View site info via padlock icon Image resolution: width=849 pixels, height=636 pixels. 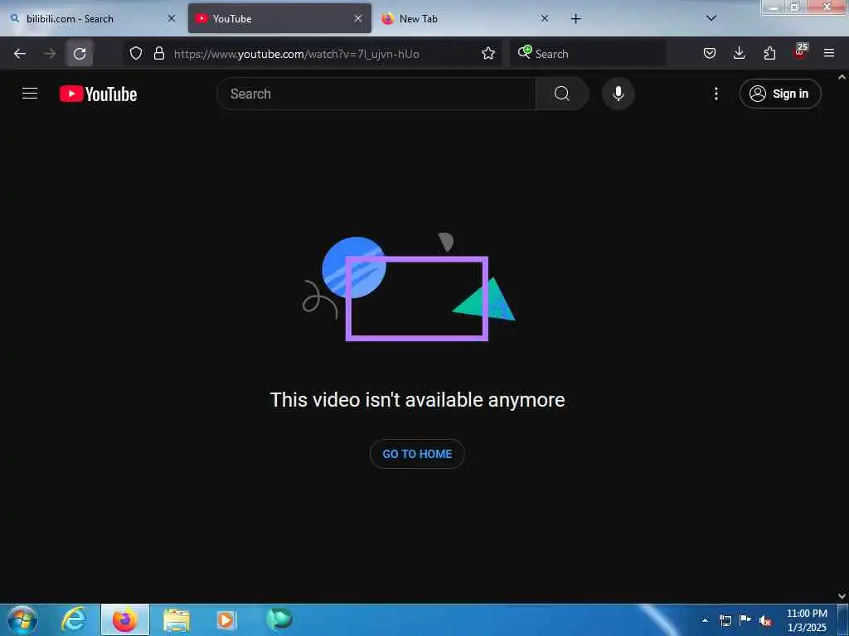pos(158,54)
